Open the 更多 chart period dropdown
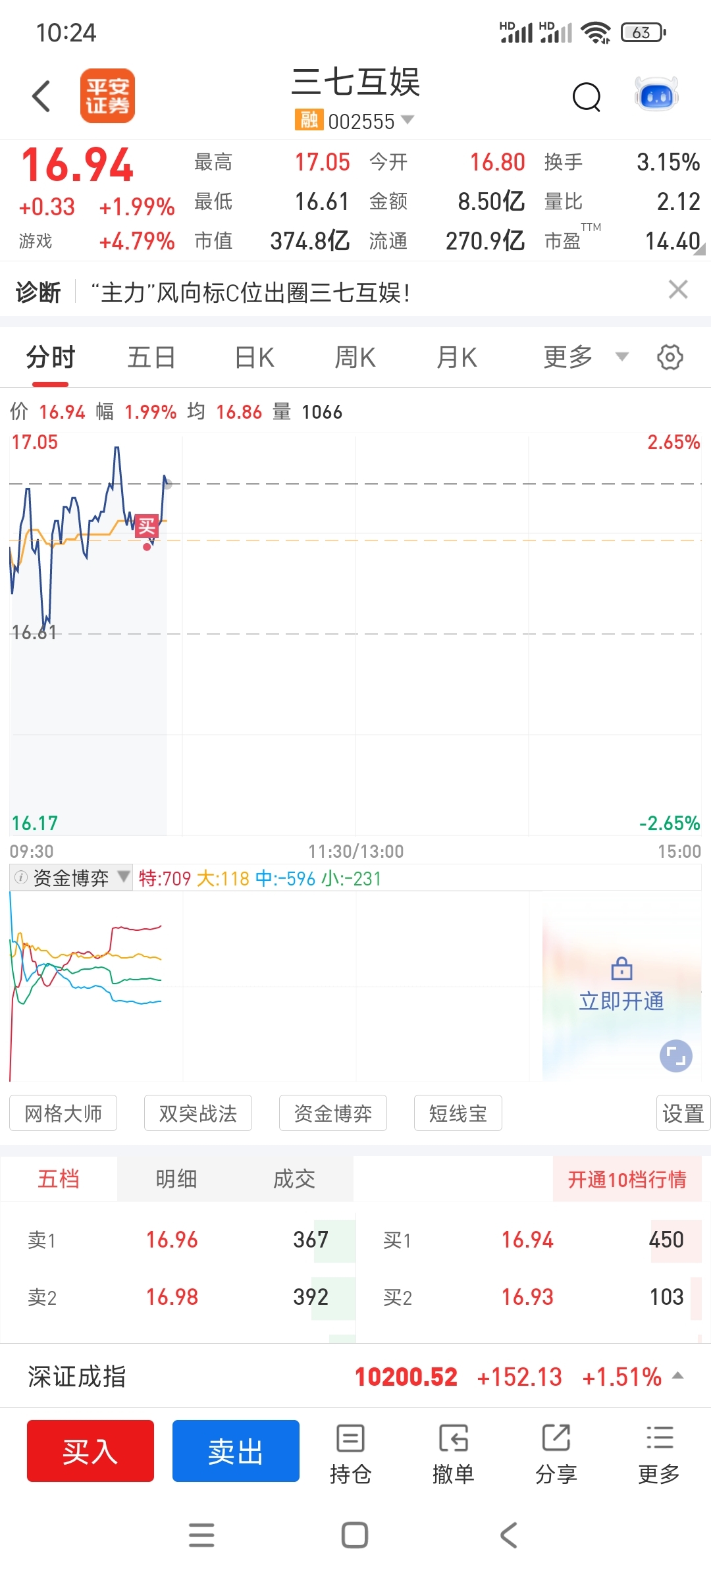The height and width of the screenshot is (1580, 711). [x=586, y=357]
